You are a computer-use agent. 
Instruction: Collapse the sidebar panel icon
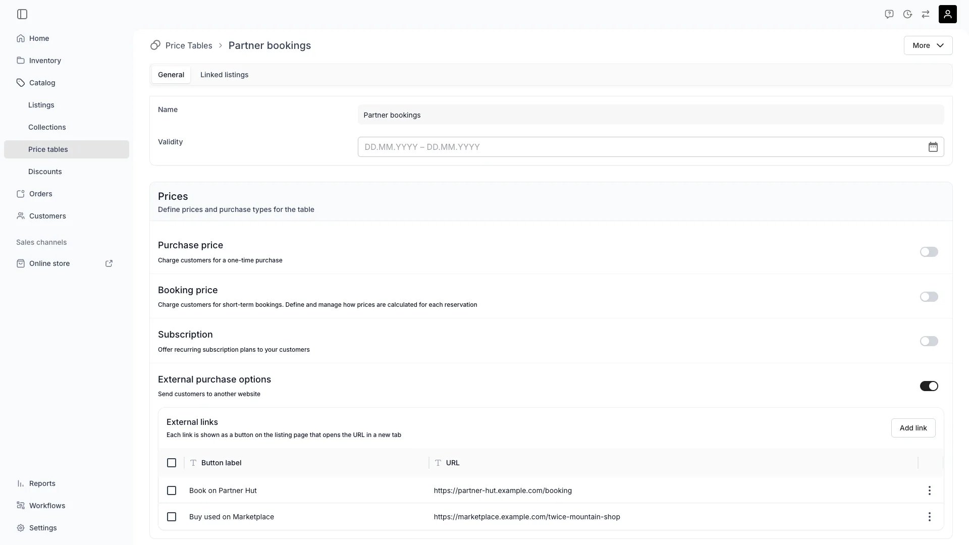[x=22, y=14]
